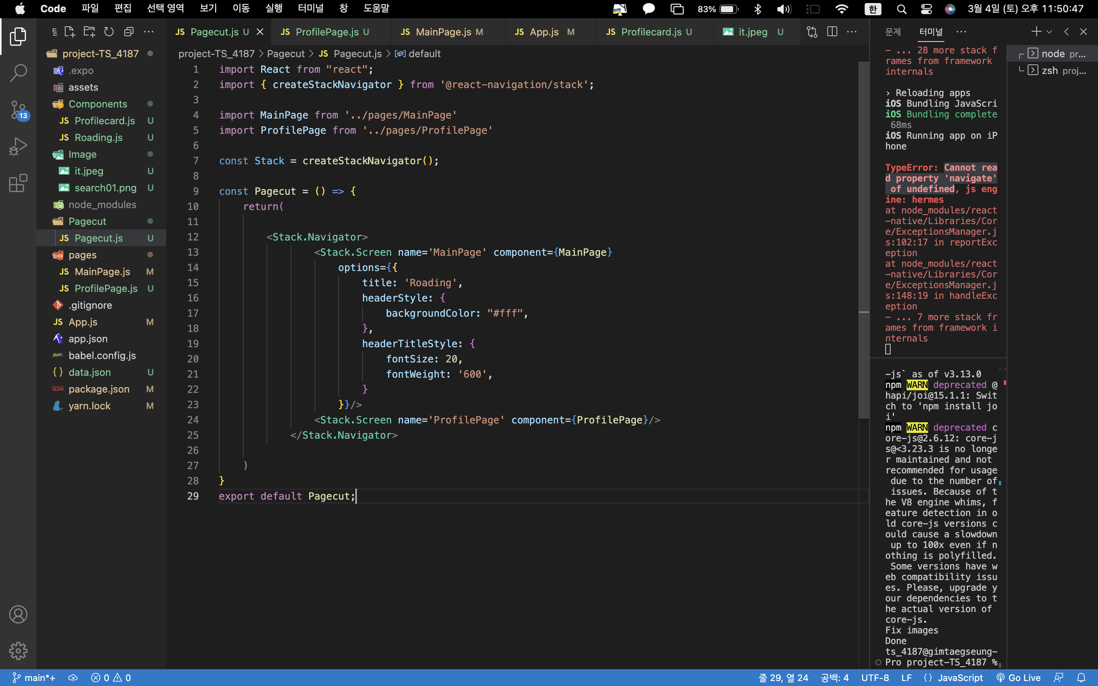Click 공백: 4 indentation setting
The image size is (1098, 686).
(x=835, y=677)
